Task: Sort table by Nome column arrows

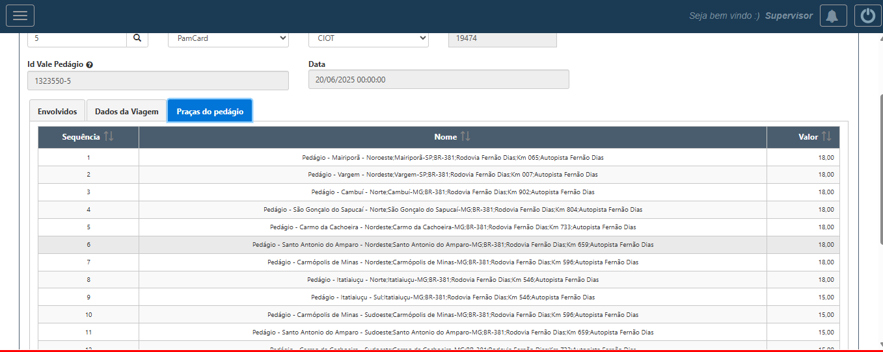Action: coord(465,137)
